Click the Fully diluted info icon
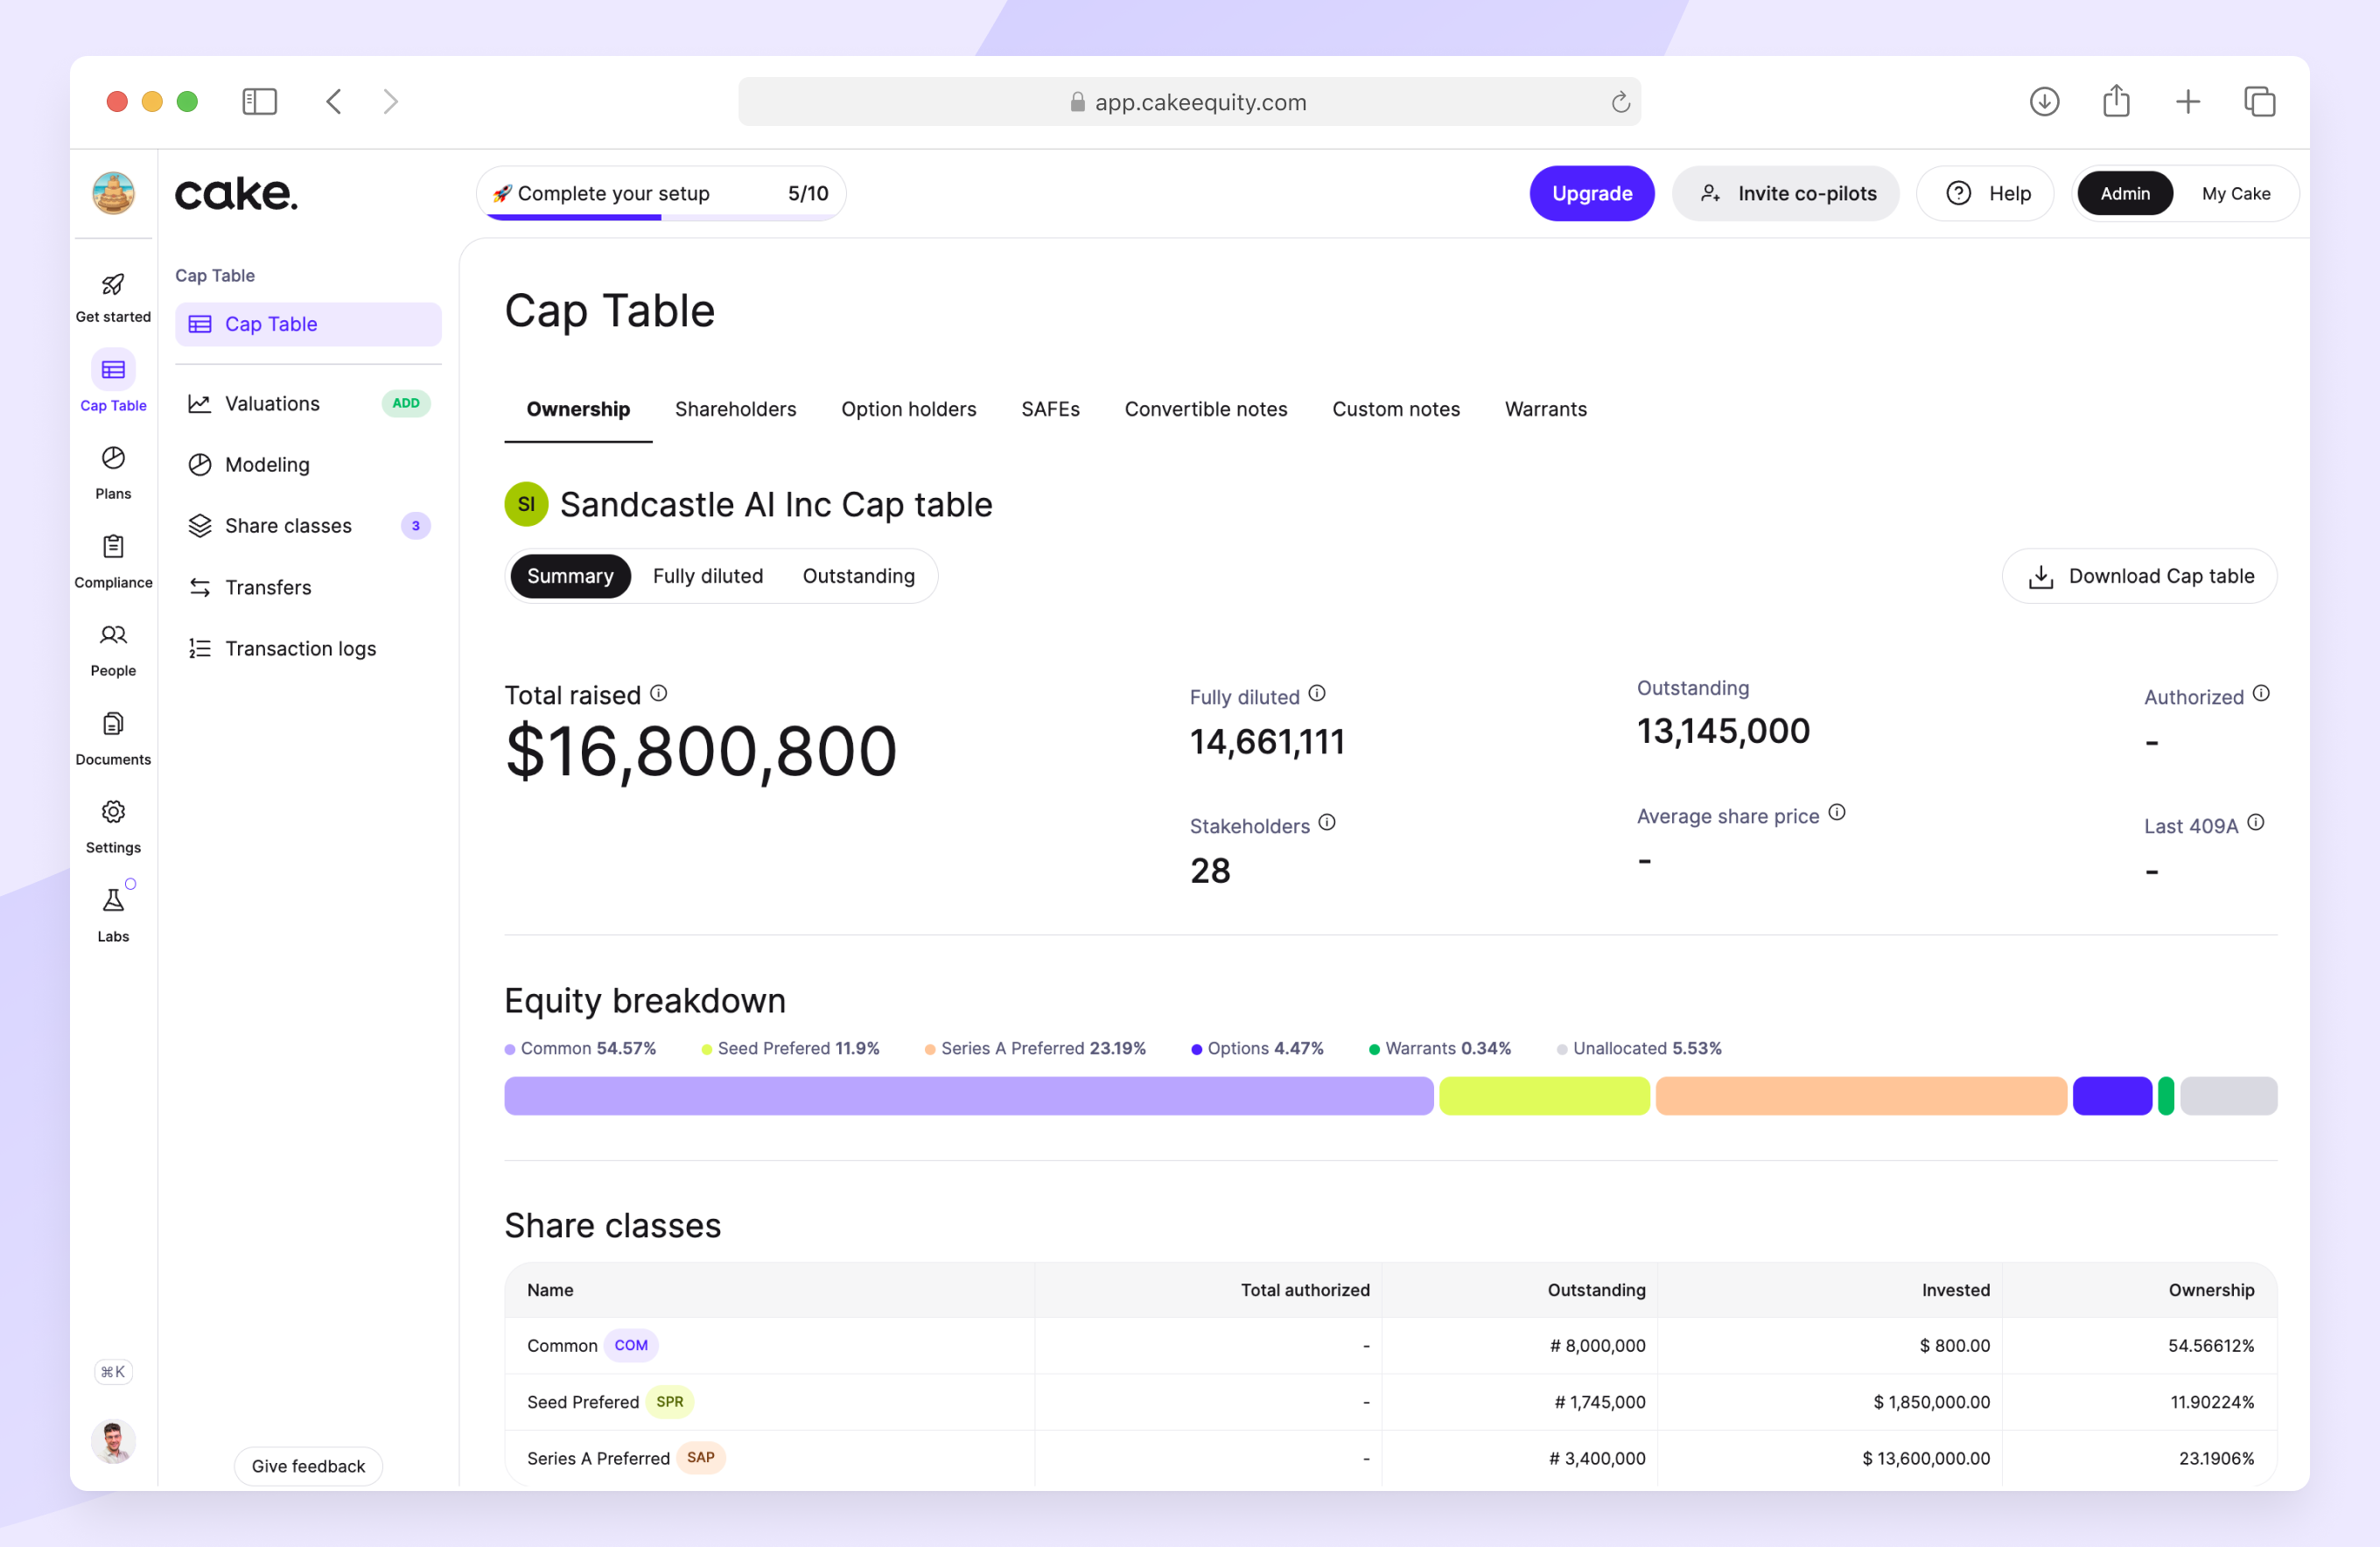This screenshot has height=1547, width=2380. [x=1317, y=693]
